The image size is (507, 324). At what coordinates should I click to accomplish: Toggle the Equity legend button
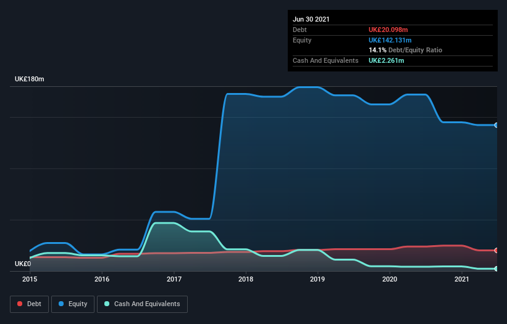[x=73, y=304]
